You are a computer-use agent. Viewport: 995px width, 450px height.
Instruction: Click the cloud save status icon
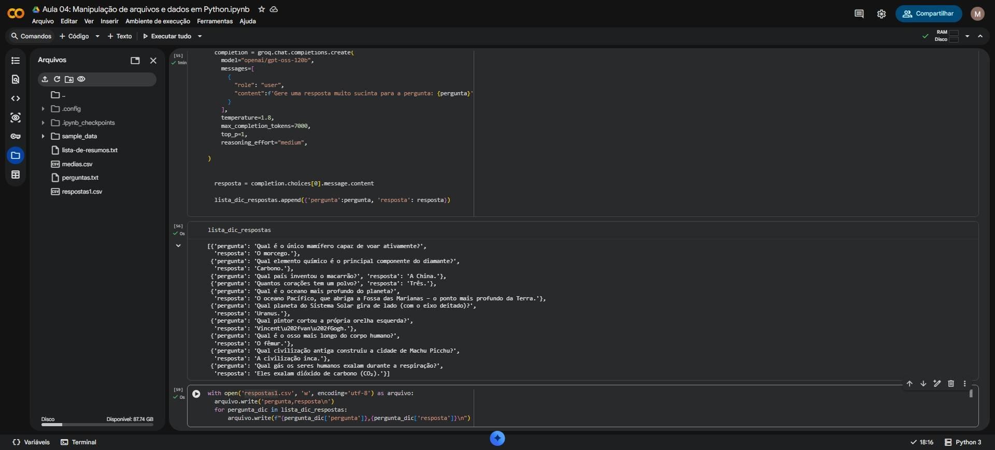tap(274, 9)
